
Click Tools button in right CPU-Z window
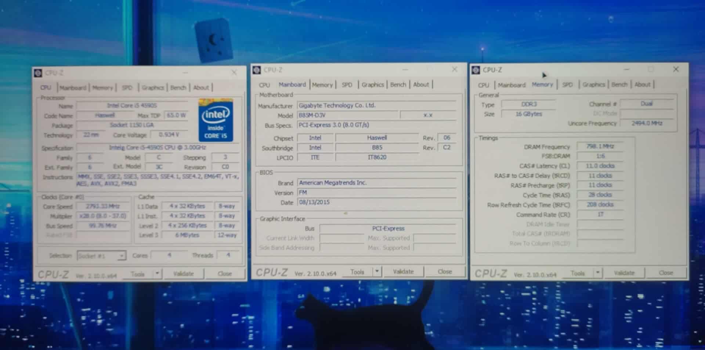tap(578, 273)
